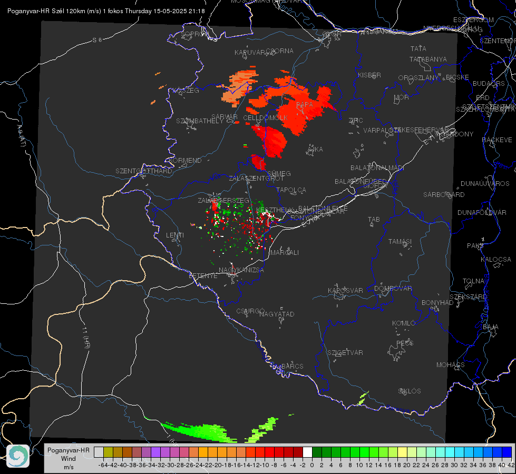
Task: Click the CELLDOMOLK city label
Action: tap(266, 118)
